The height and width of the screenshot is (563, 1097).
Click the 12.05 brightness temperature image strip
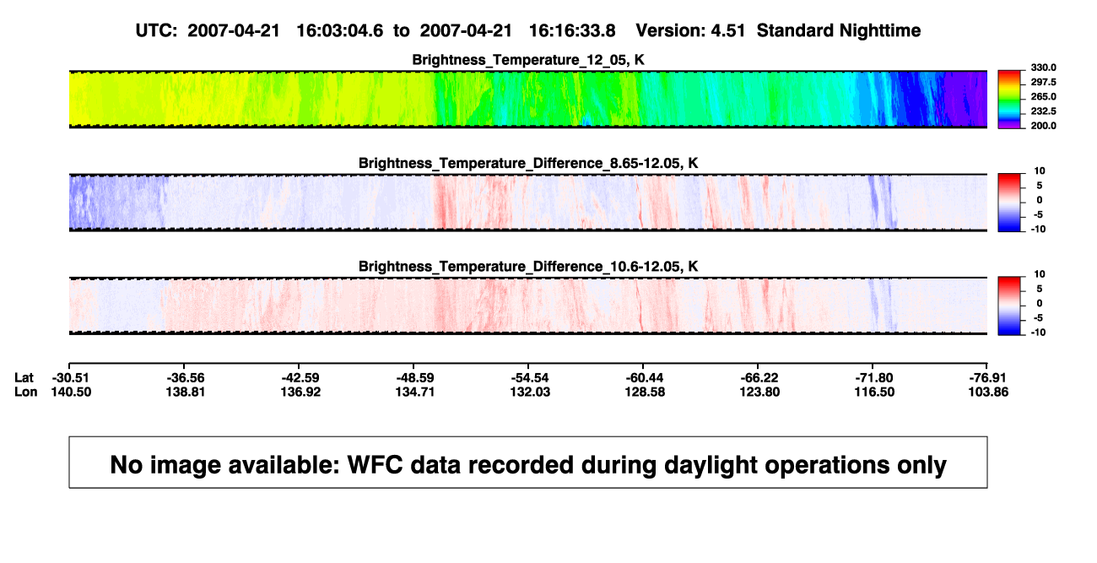527,100
